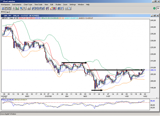Viewport: 160px width, 116px height.
Task: Click the third toolbar icon with the floppy-disk image
Action: (9, 8)
